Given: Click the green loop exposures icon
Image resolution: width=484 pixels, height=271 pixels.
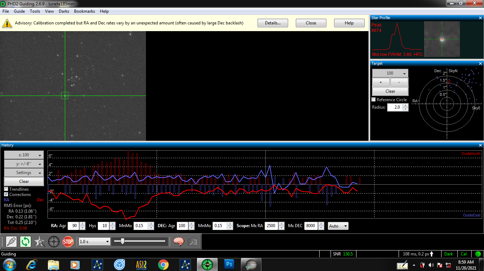Looking at the screenshot, I should coord(26,242).
